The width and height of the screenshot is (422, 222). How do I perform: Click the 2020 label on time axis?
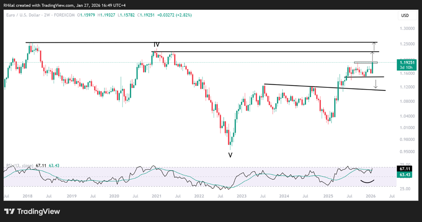(114, 196)
